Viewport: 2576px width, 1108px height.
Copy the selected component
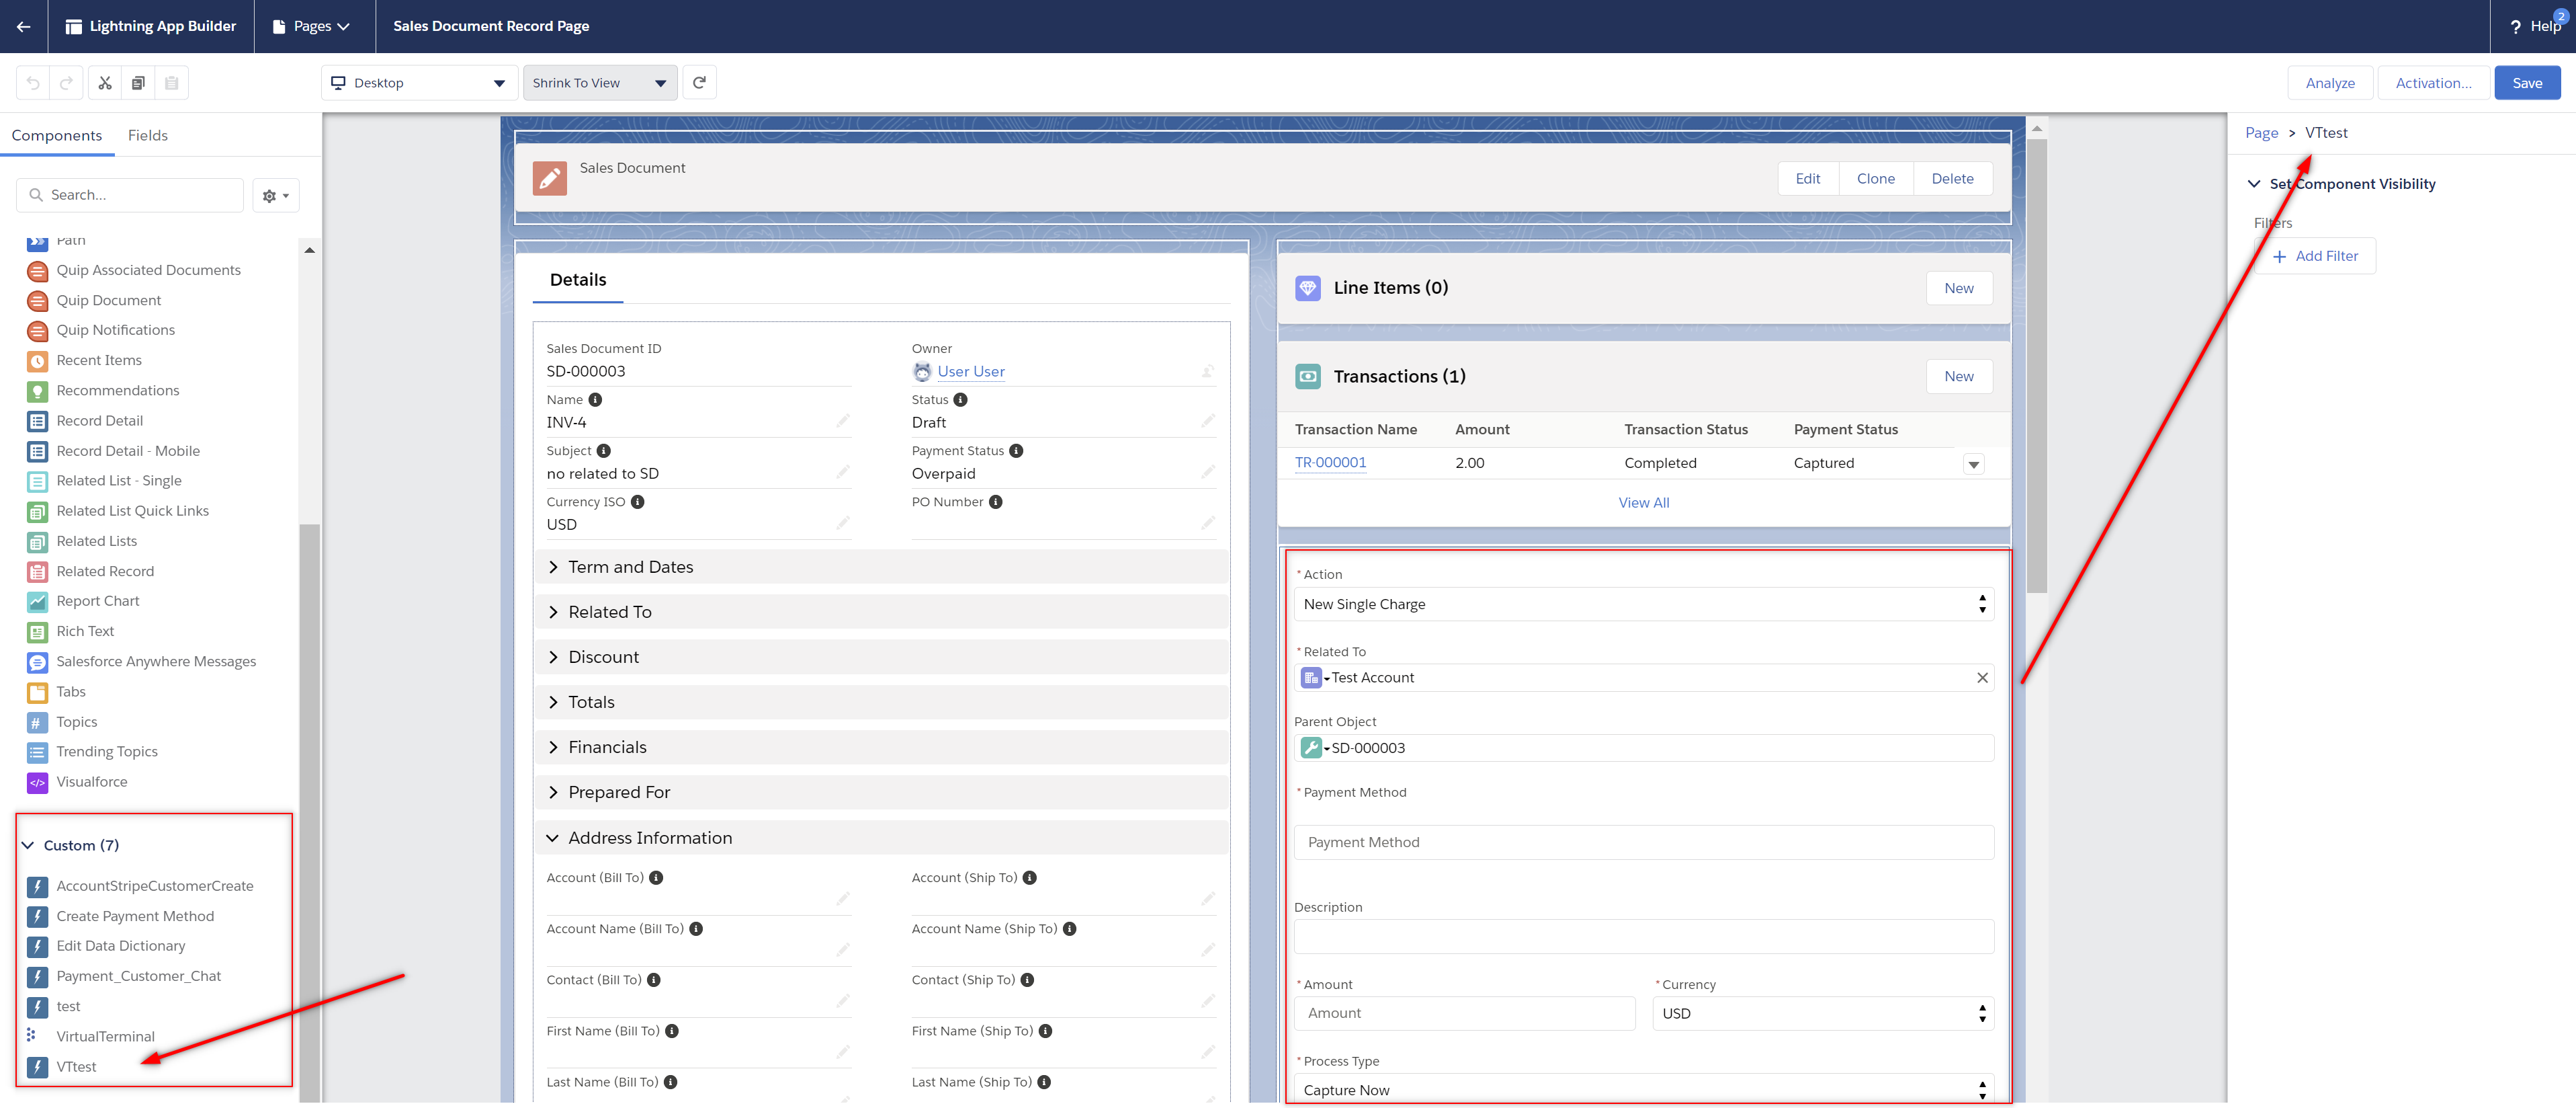click(x=138, y=83)
